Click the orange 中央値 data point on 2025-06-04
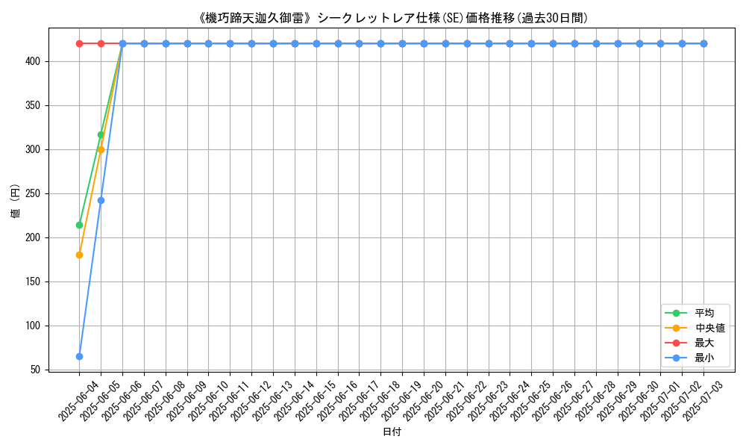The image size is (746, 448). [x=80, y=255]
